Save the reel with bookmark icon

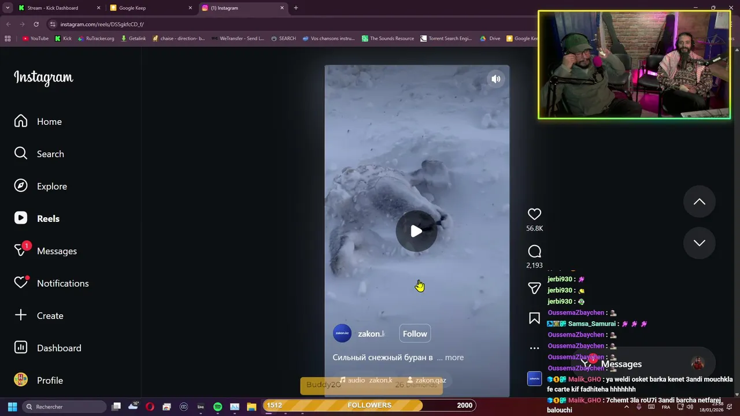[534, 318]
